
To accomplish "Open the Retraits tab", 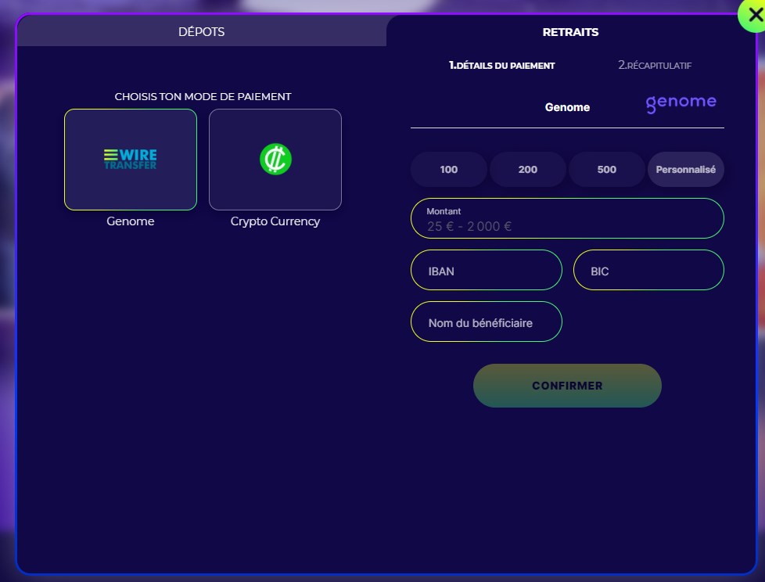I will pos(570,32).
